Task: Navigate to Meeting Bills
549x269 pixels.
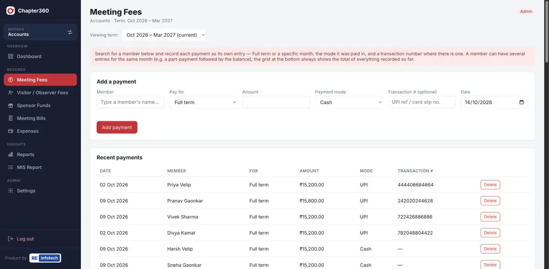Action: (x=40, y=118)
